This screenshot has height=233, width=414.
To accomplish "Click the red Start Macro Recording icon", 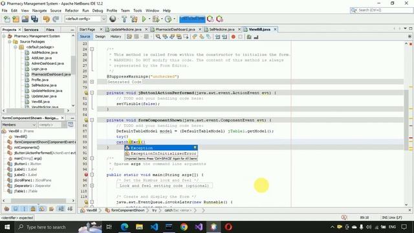I will pos(233,37).
